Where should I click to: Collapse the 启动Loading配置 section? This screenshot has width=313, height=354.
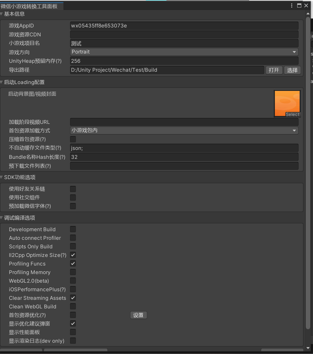[1, 82]
